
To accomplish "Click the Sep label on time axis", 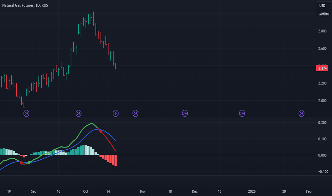I will pyautogui.click(x=34, y=191).
